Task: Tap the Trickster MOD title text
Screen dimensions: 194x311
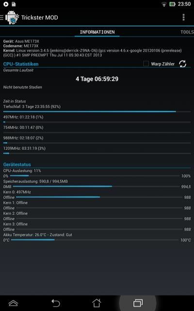Action: click(x=40, y=17)
